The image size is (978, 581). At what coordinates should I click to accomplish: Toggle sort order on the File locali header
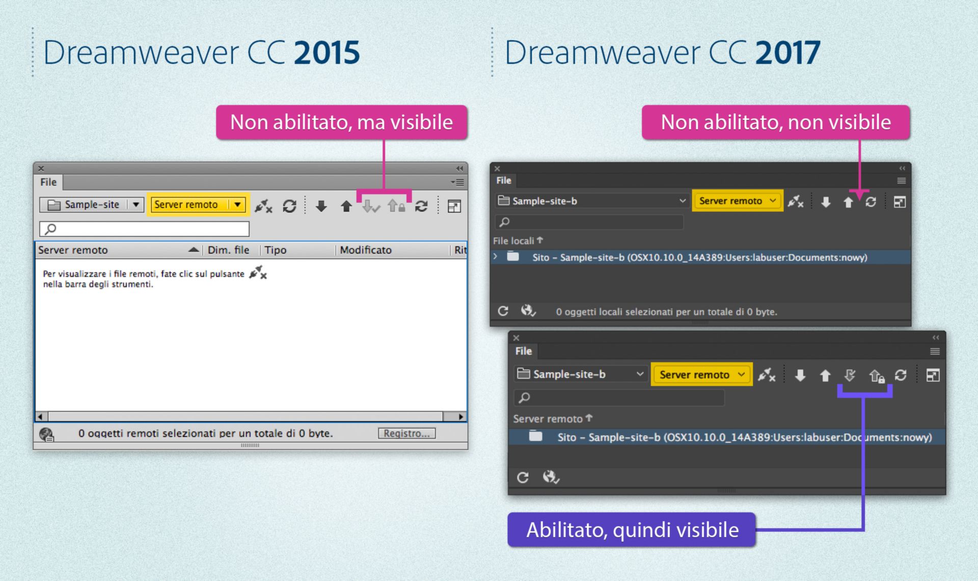click(516, 240)
